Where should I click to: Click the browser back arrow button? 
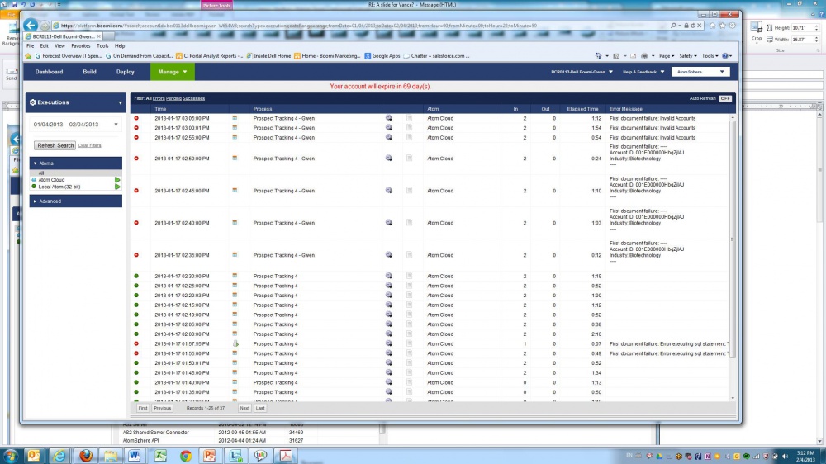[x=31, y=25]
